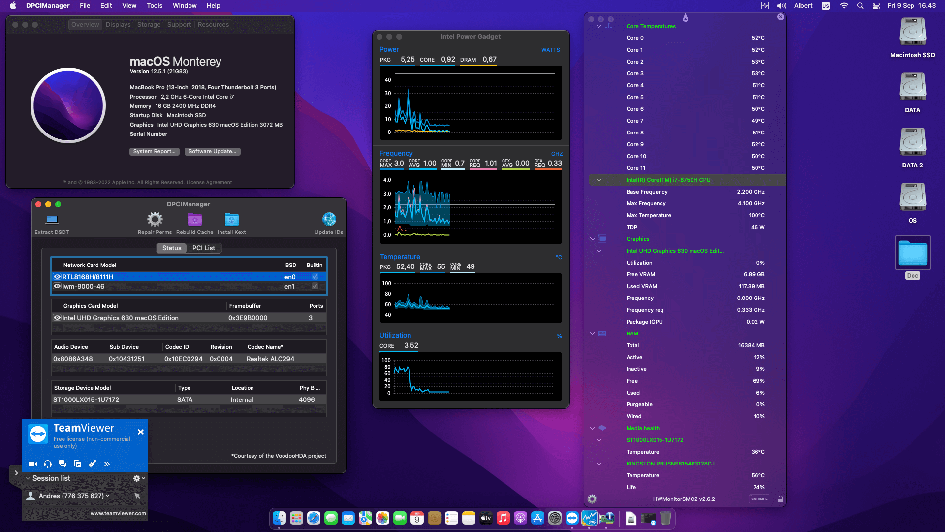Open the www.teamviewer.com link
The height and width of the screenshot is (532, 945).
click(x=118, y=513)
